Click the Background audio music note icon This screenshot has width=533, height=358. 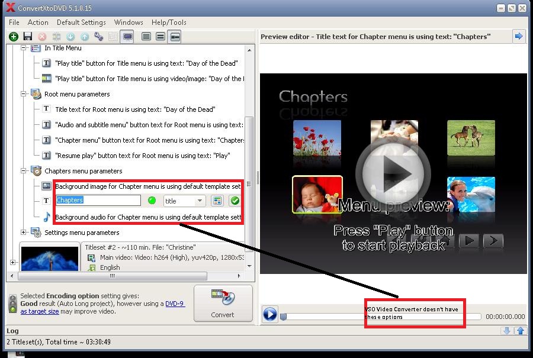[x=47, y=217]
